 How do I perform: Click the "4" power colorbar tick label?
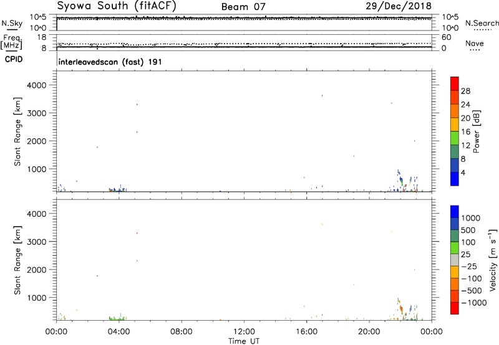(x=463, y=172)
